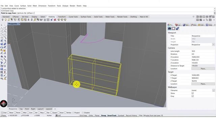
Task: Select the Rectangle tool in left sidebar
Action: pyautogui.click(x=5, y=35)
